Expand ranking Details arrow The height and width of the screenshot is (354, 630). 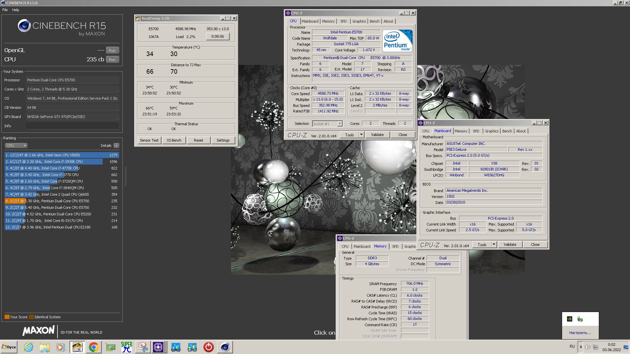tap(116, 146)
